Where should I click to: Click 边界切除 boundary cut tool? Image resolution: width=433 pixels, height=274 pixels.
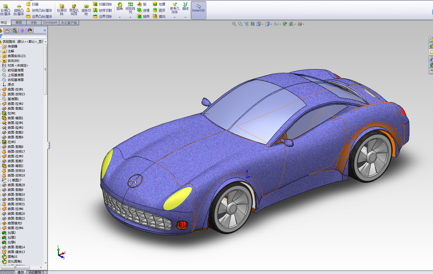102,16
